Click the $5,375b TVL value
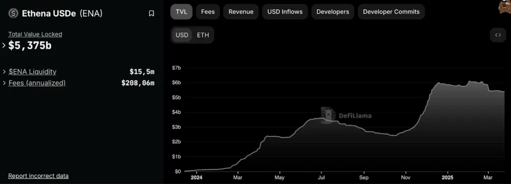The width and height of the screenshot is (511, 184). click(30, 46)
